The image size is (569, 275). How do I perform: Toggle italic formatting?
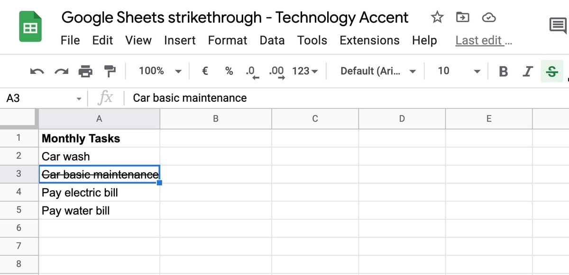click(x=527, y=71)
